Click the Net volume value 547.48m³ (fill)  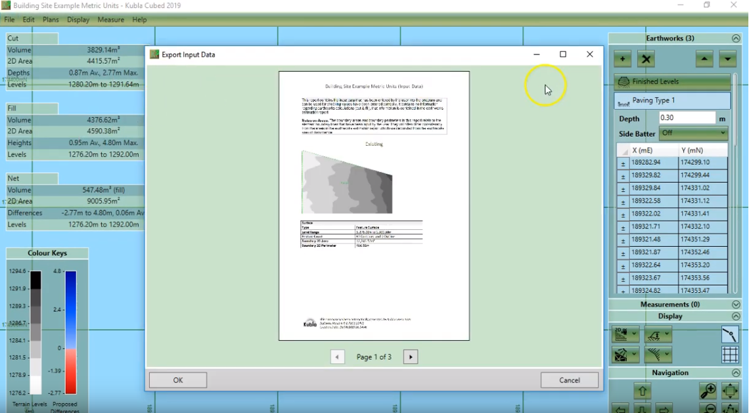click(104, 190)
